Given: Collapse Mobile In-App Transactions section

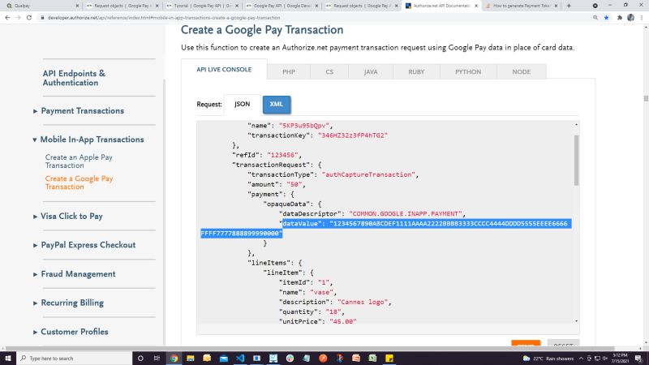Looking at the screenshot, I should 88,140.
